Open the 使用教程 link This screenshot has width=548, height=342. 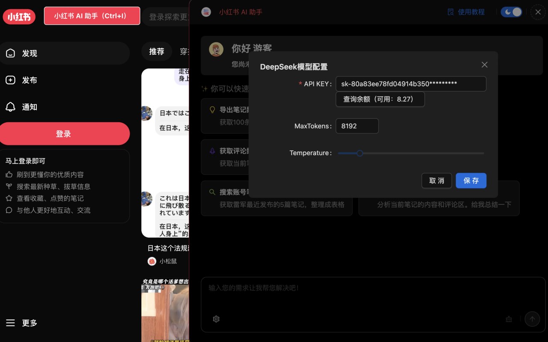click(466, 12)
